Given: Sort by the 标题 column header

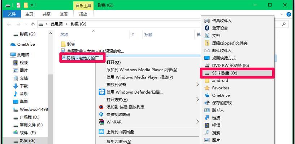Looking at the screenshot, I should coord(148,35).
